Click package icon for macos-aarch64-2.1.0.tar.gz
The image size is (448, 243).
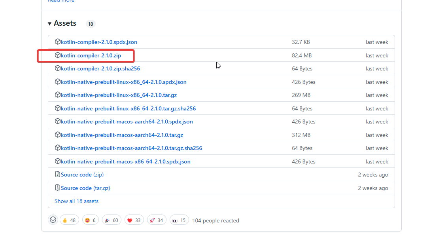(x=57, y=135)
